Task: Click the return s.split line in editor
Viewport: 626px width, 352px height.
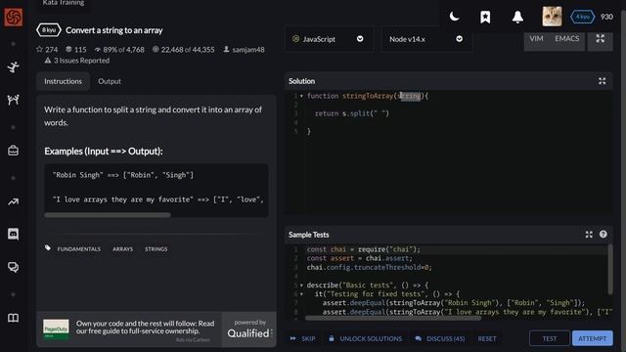Action: [x=352, y=113]
